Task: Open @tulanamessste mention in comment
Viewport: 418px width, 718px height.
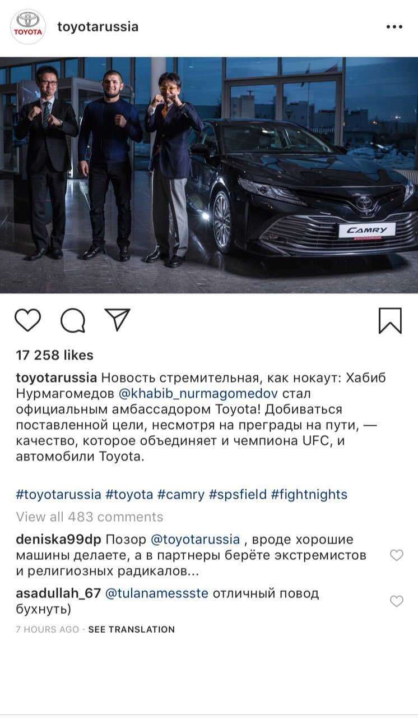Action: point(156,593)
